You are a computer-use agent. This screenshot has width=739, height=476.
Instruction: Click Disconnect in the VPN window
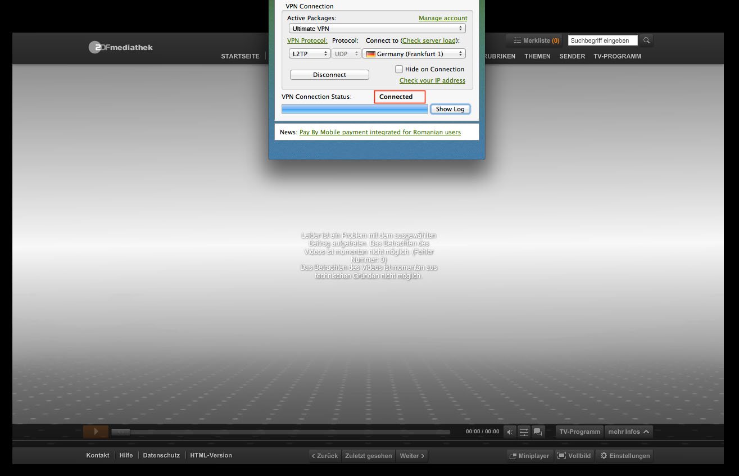tap(329, 75)
